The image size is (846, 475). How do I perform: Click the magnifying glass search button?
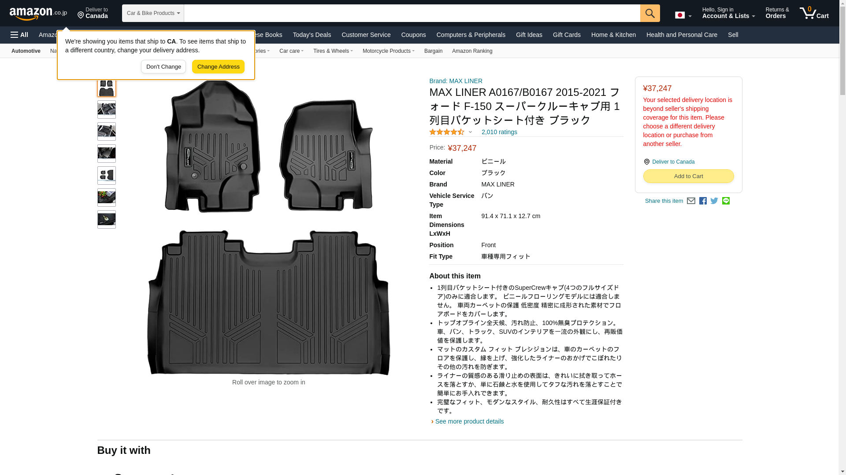(649, 13)
